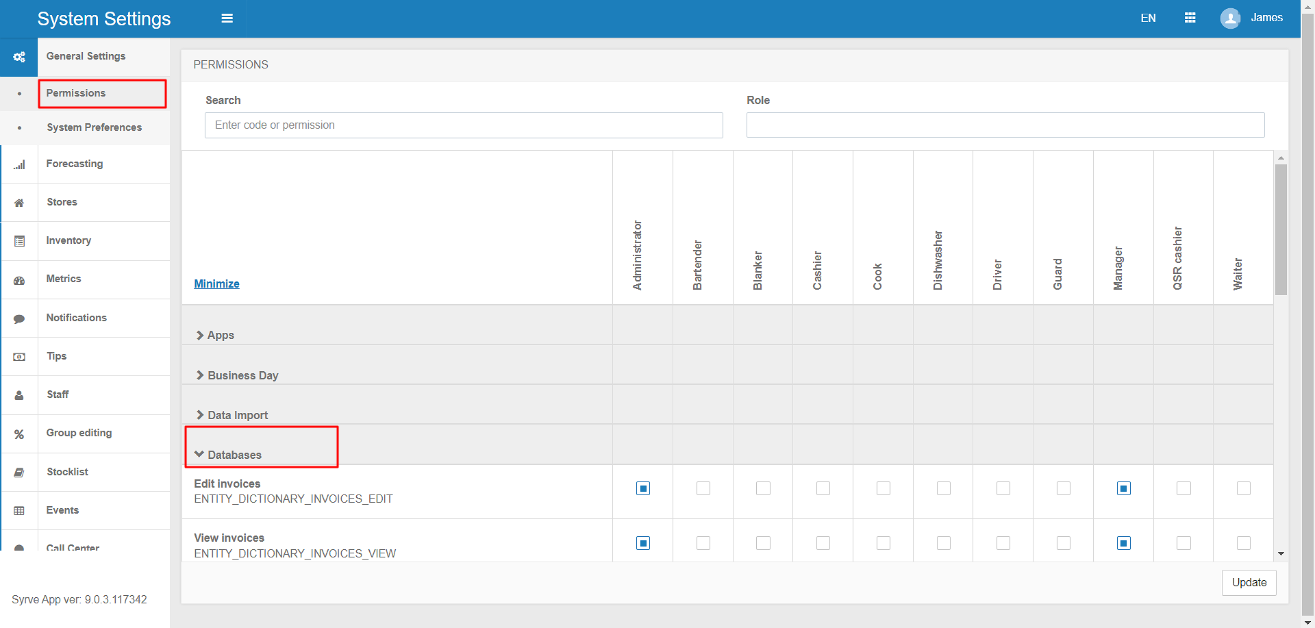The width and height of the screenshot is (1315, 628).
Task: Uncheck Edit invoices for Administrator
Action: click(x=642, y=488)
